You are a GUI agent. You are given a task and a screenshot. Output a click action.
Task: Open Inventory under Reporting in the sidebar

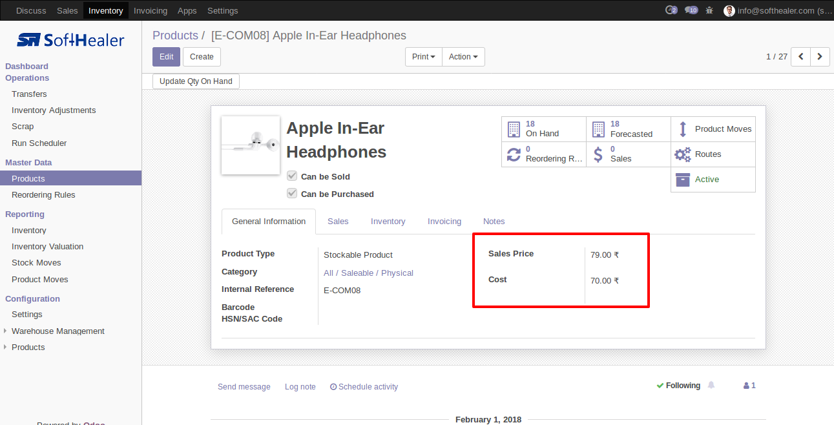click(29, 230)
